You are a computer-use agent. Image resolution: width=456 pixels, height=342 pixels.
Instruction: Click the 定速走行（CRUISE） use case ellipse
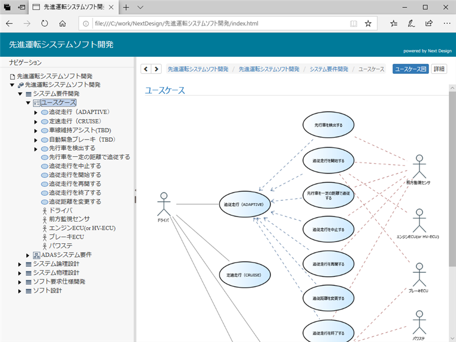pyautogui.click(x=244, y=275)
